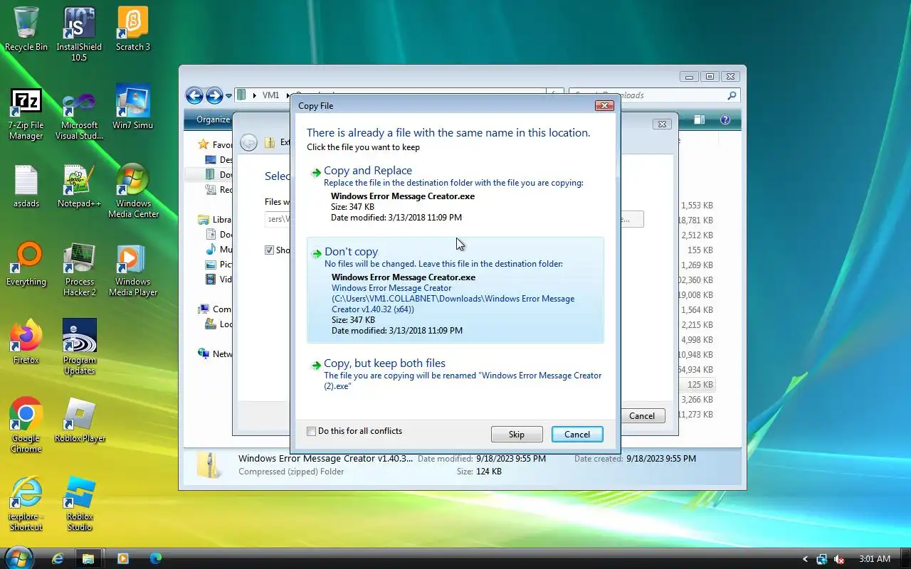Open Scratch 3 desktop shortcut

pos(133,29)
